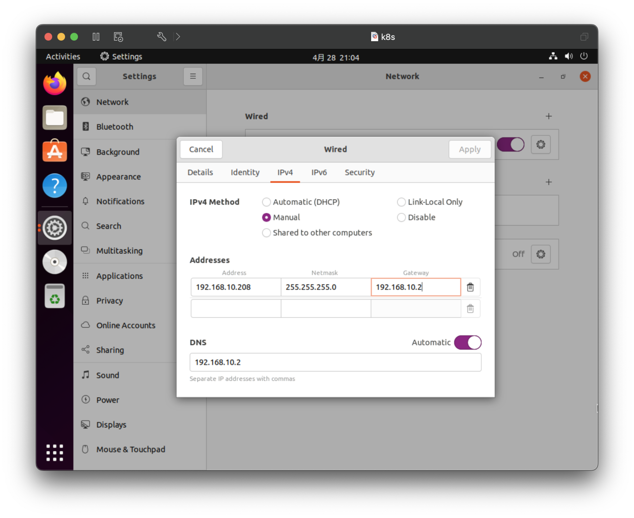Open Firefox from the dock
This screenshot has width=634, height=518.
coord(54,83)
